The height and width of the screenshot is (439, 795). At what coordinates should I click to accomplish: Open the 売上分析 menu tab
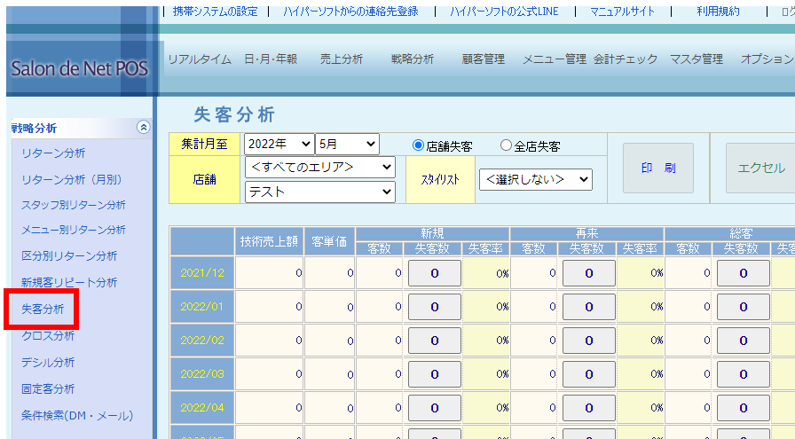coord(342,59)
